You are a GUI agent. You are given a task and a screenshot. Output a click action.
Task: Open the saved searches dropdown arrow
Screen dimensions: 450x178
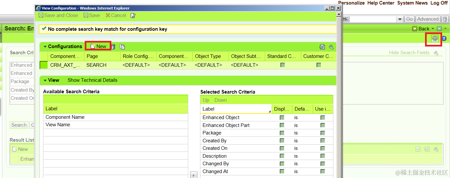[400, 19]
